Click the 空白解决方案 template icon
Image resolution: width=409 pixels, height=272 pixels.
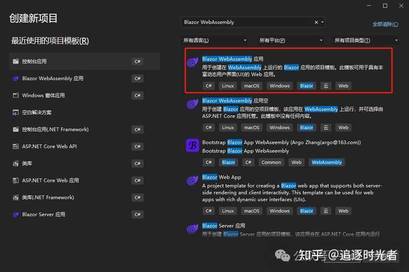[x=16, y=112]
